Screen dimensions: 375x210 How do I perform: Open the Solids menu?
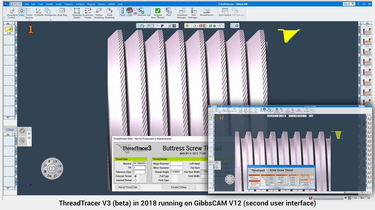coord(59,4)
